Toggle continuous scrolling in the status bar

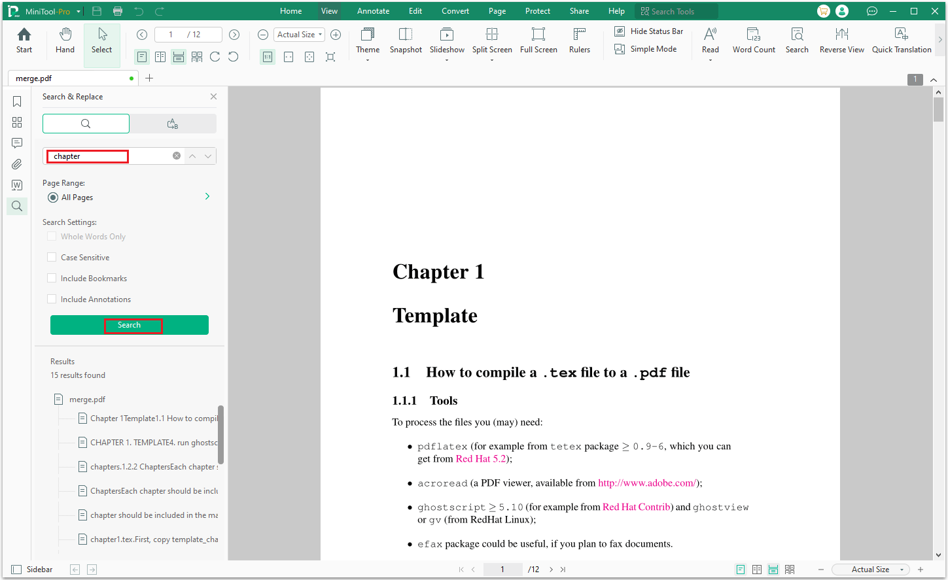[773, 570]
